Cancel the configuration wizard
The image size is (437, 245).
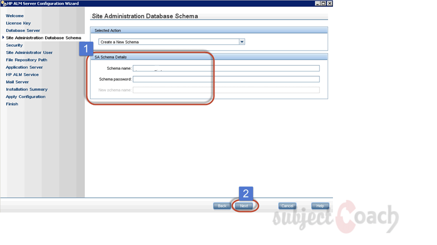pyautogui.click(x=288, y=206)
